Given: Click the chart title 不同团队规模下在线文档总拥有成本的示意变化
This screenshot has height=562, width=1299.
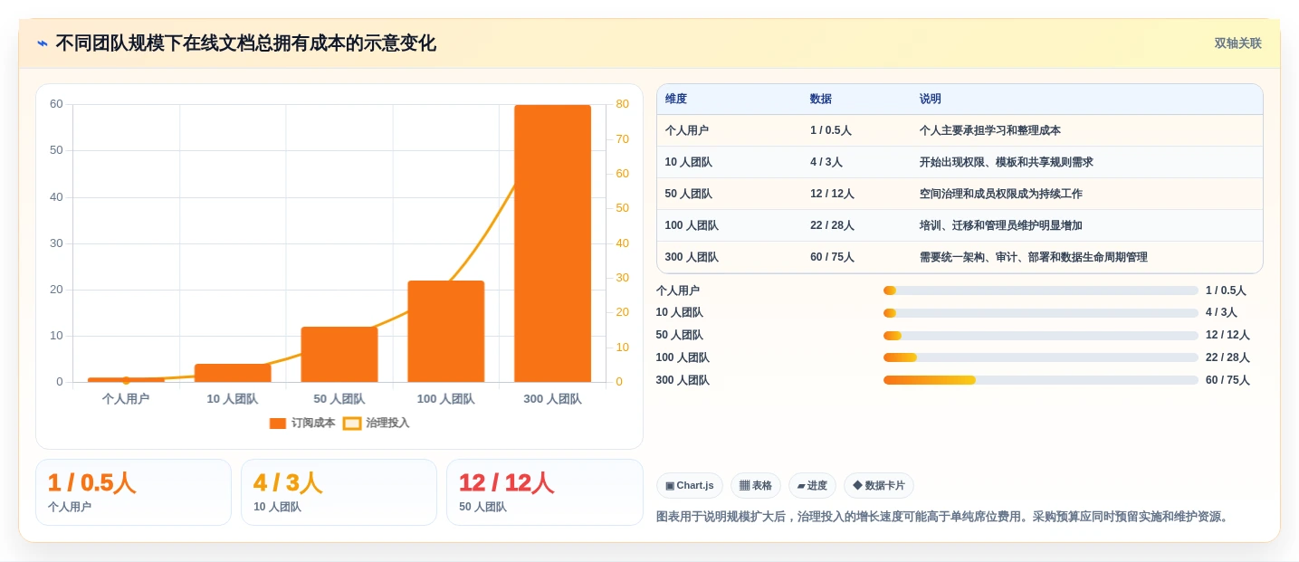Looking at the screenshot, I should point(245,43).
